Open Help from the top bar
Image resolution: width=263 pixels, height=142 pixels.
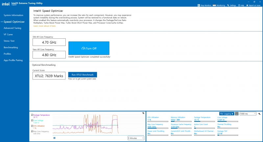(x=239, y=6)
